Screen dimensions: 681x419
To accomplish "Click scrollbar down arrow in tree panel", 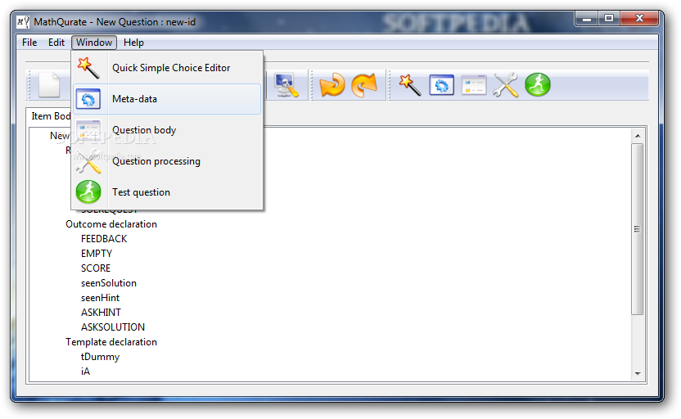I will point(638,373).
